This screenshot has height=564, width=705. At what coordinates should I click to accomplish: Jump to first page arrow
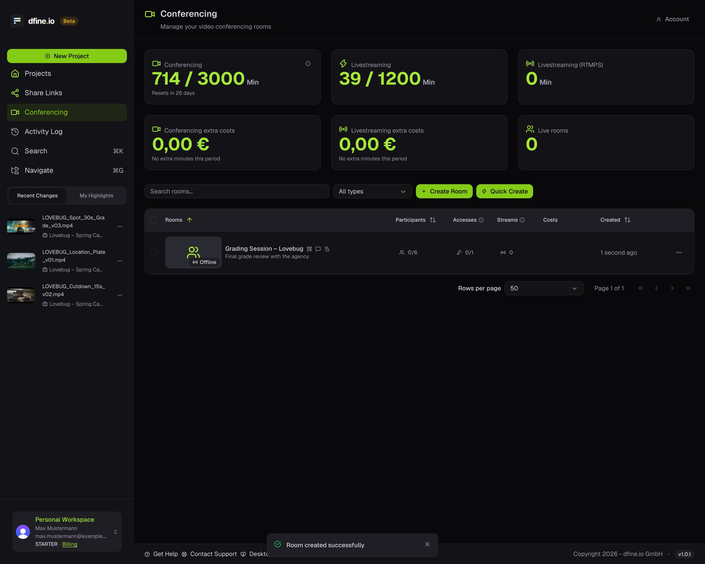click(x=641, y=288)
